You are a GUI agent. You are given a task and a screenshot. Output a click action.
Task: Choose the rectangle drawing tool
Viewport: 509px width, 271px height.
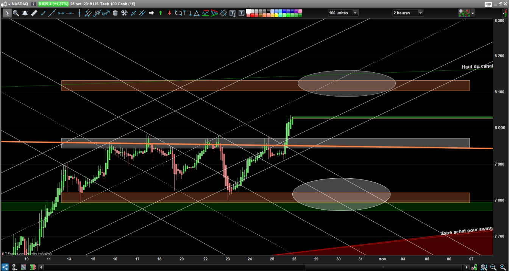coord(187,13)
